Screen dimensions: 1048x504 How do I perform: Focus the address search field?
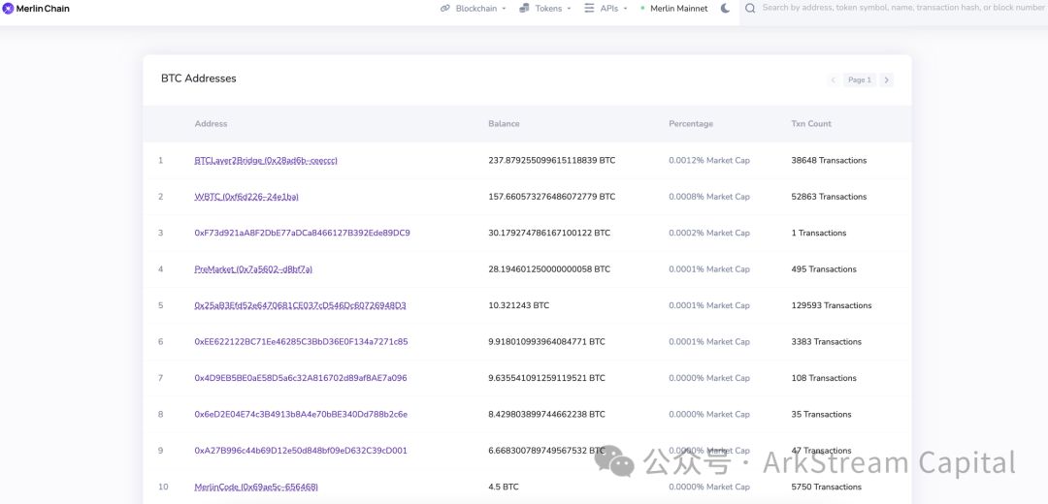click(x=902, y=9)
